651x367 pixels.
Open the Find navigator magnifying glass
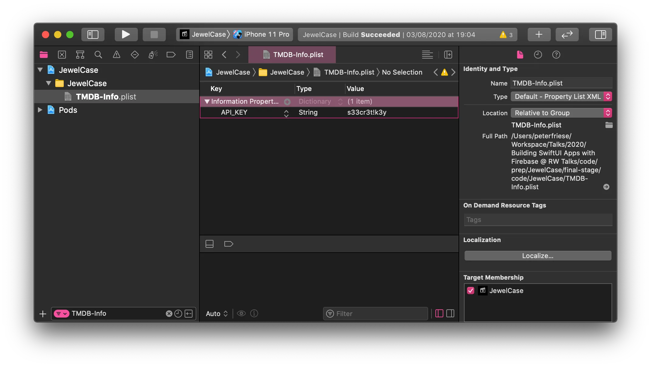(98, 55)
